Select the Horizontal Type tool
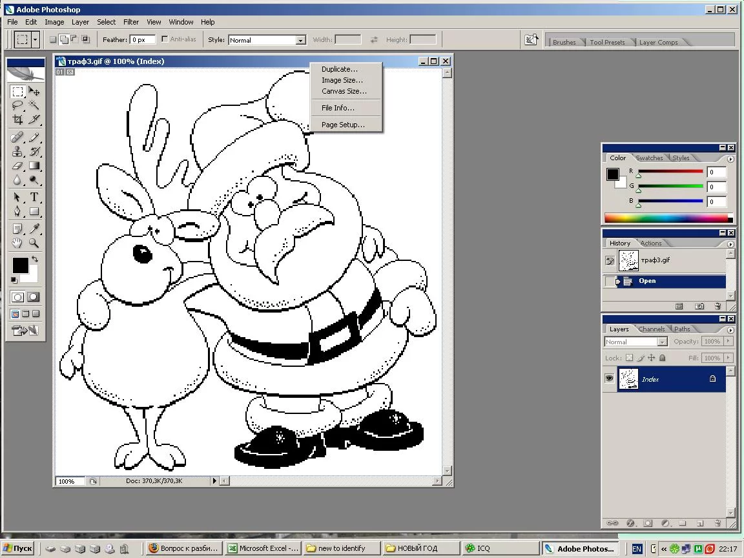Screen dimensions: 744x558 (34, 197)
